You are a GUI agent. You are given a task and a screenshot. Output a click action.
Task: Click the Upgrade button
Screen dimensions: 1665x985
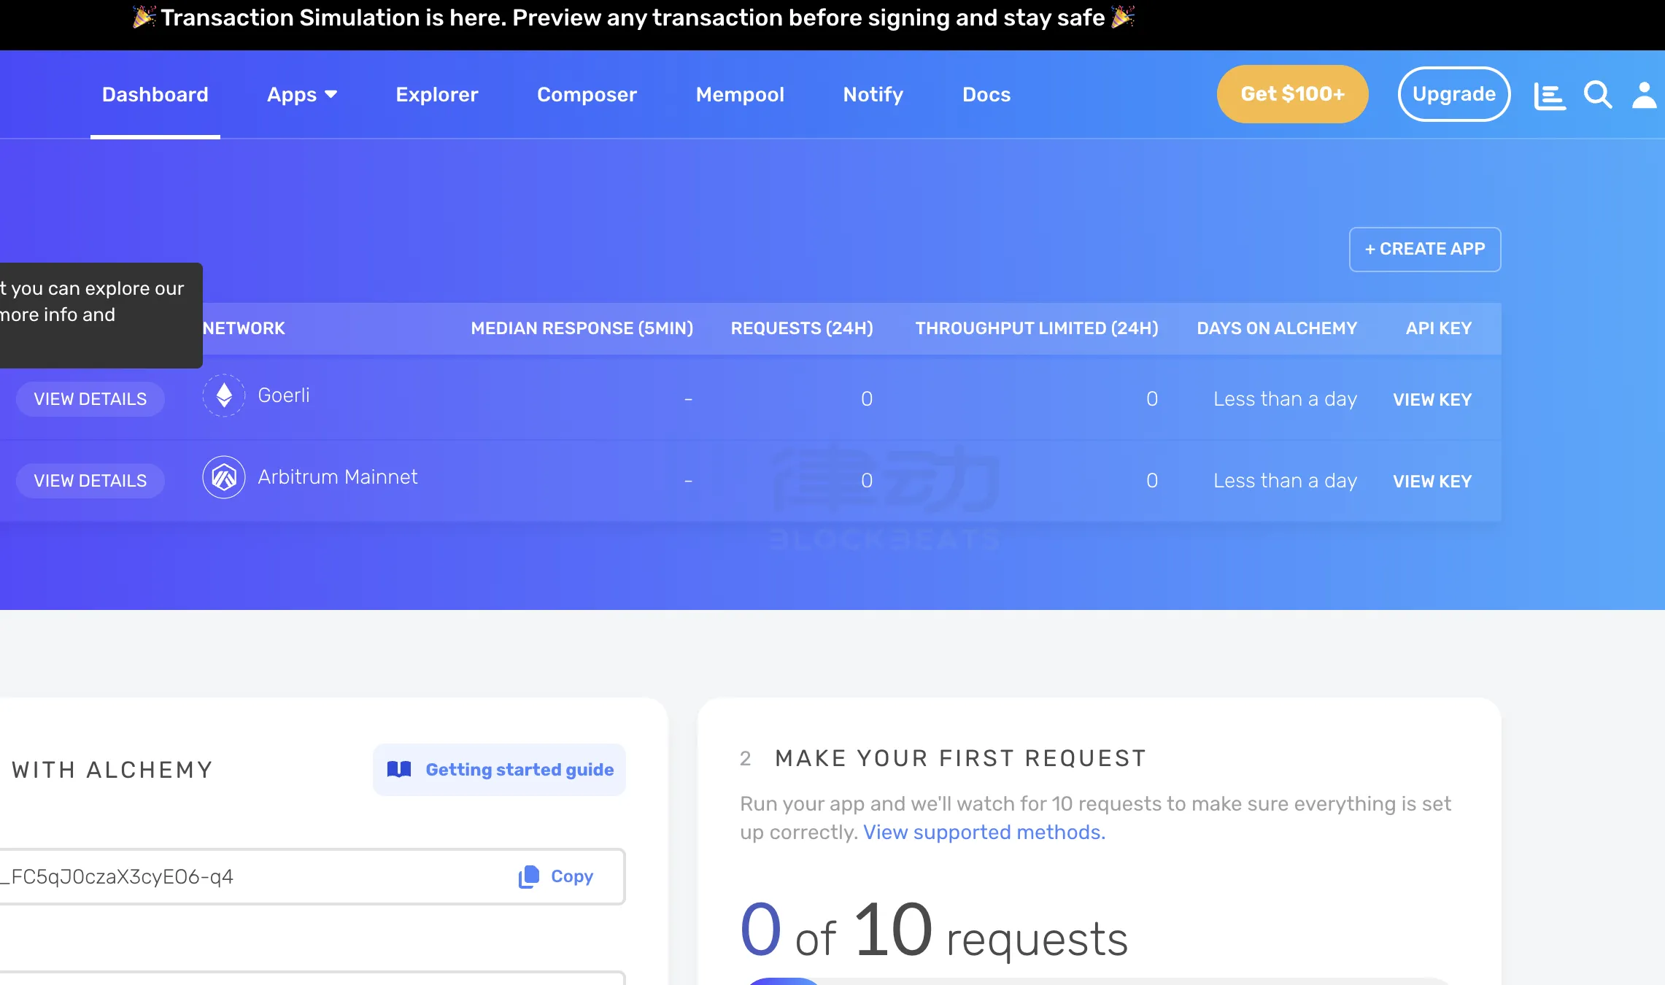(x=1454, y=94)
